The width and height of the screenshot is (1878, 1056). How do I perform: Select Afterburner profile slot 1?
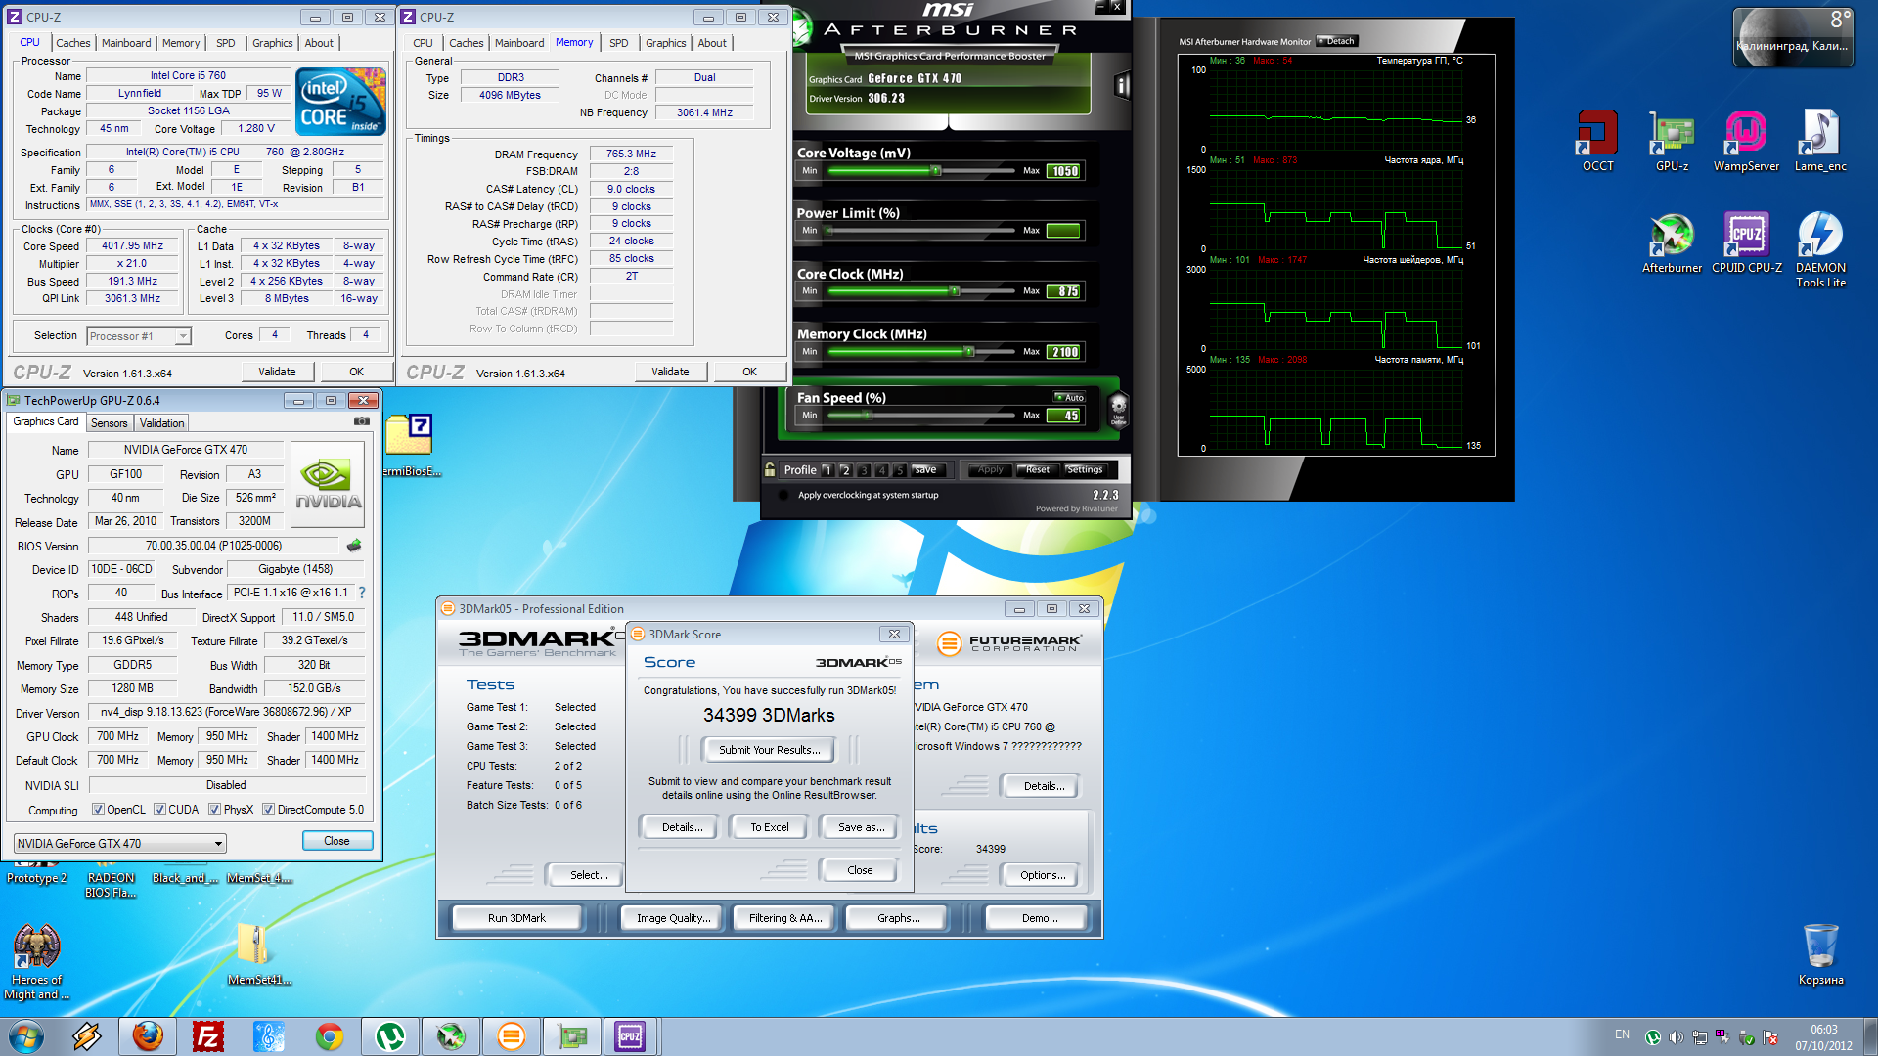827,470
